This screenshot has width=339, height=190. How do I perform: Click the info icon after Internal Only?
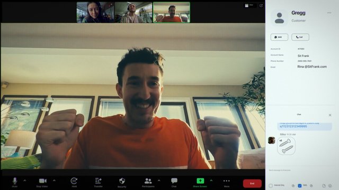click(293, 185)
